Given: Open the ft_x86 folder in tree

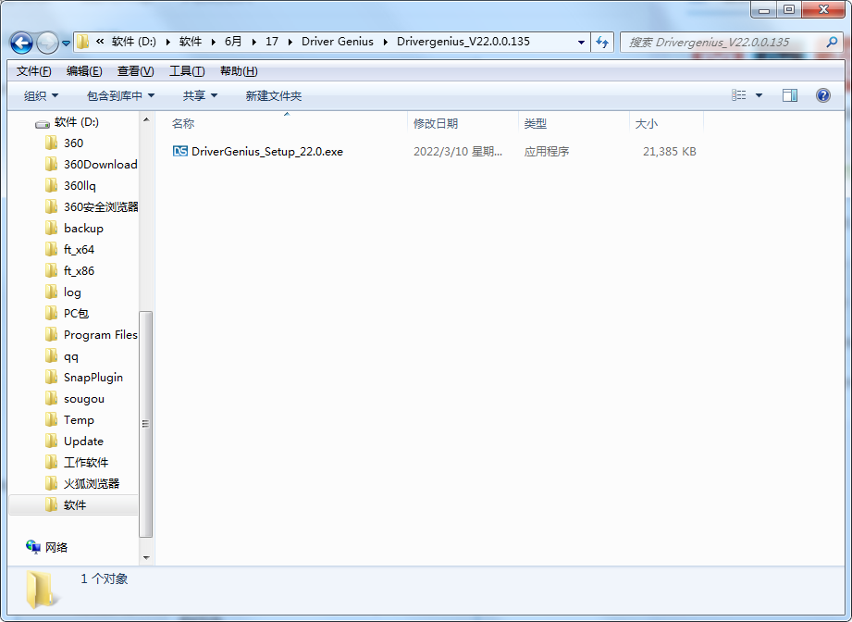Looking at the screenshot, I should pos(79,270).
